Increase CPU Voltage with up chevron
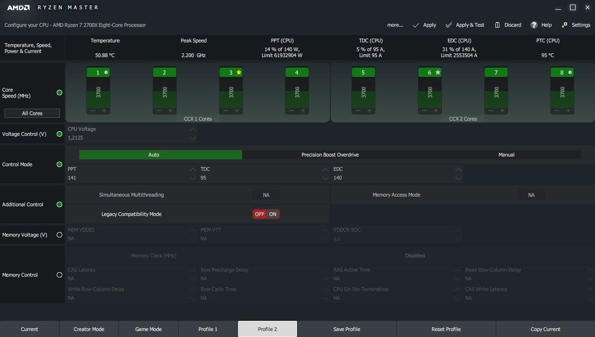This screenshot has width=595, height=337. (x=193, y=129)
